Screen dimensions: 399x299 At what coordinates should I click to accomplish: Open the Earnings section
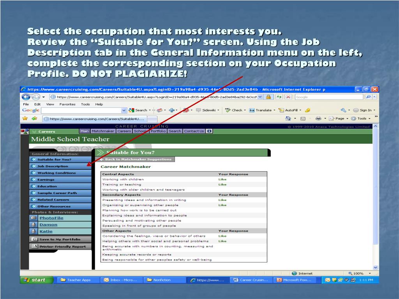(x=60, y=179)
